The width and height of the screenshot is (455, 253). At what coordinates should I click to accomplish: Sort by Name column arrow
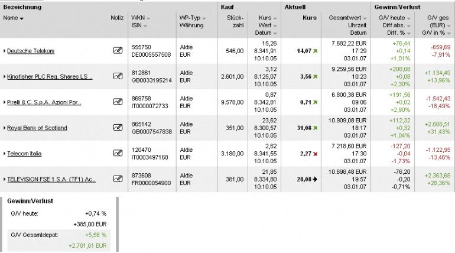(x=21, y=18)
